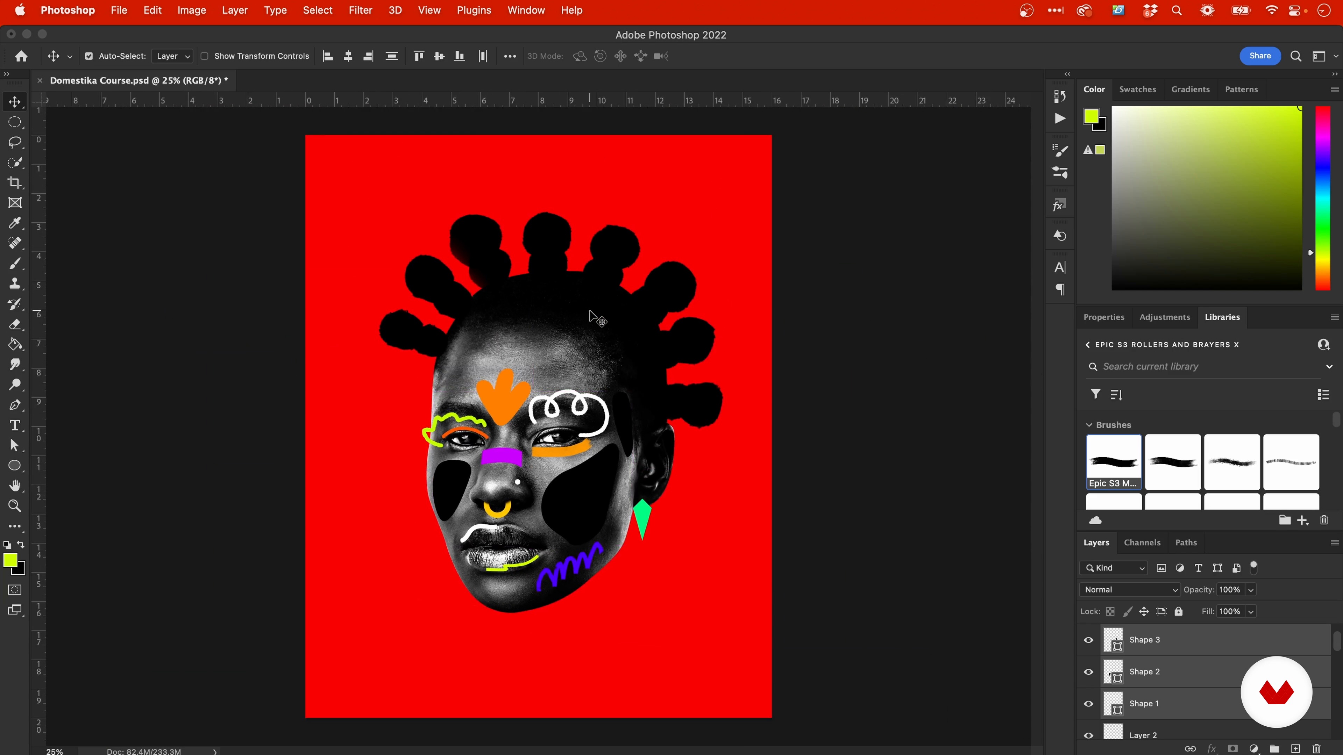
Task: Switch to the Gradients tab
Action: 1190,89
